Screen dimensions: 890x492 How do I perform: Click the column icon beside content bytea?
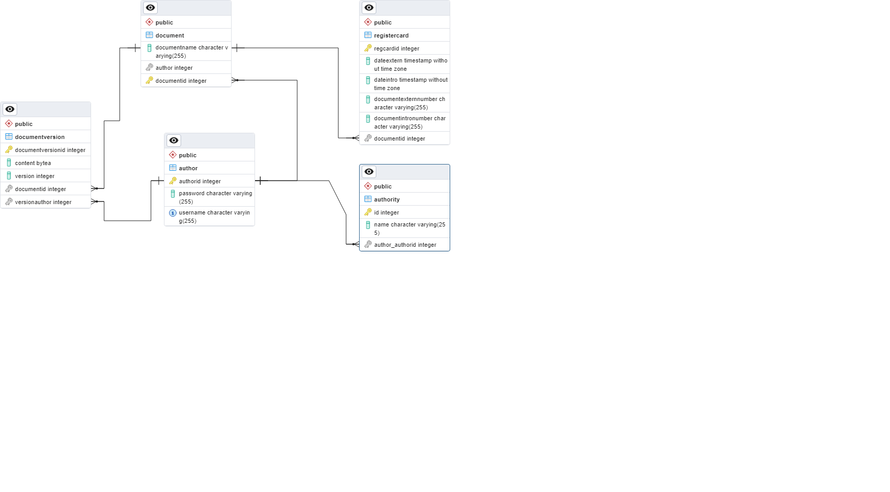pos(9,162)
